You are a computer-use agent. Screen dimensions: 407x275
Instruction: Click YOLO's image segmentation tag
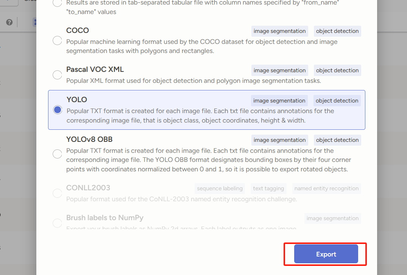pyautogui.click(x=279, y=101)
